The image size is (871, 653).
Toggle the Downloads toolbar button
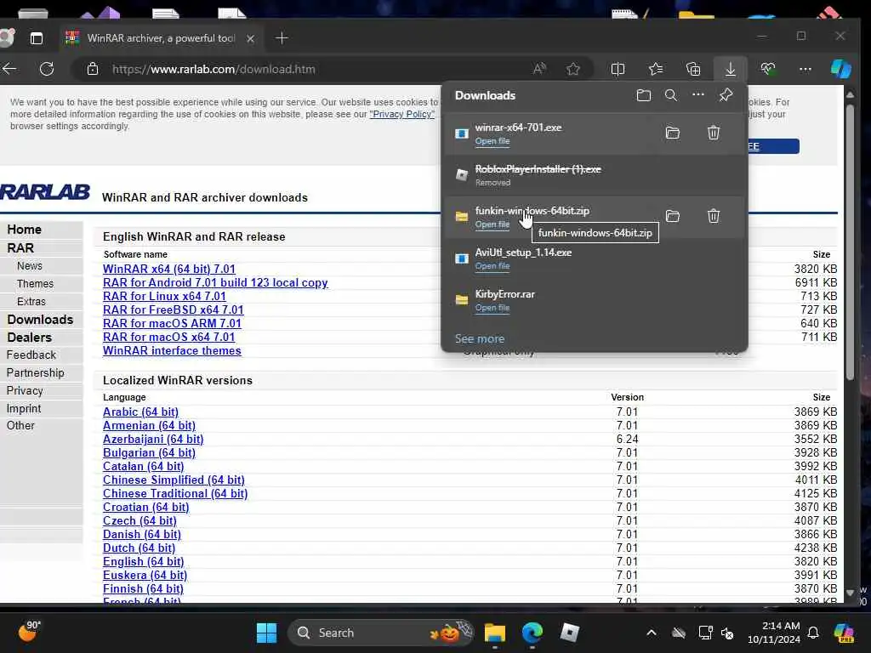(731, 69)
